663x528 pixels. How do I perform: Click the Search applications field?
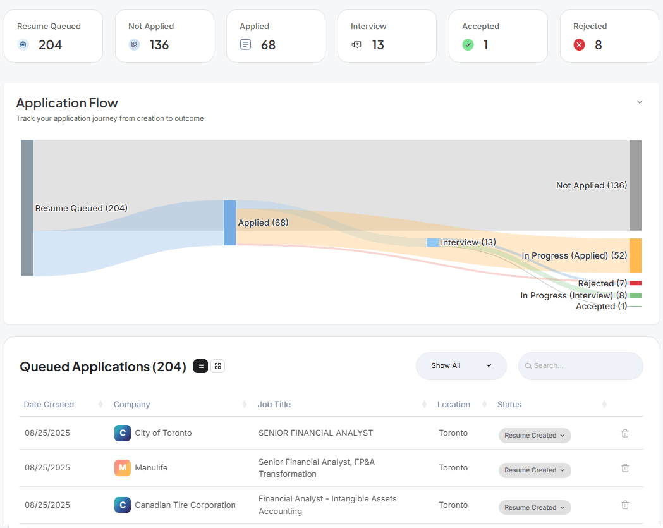tap(581, 366)
